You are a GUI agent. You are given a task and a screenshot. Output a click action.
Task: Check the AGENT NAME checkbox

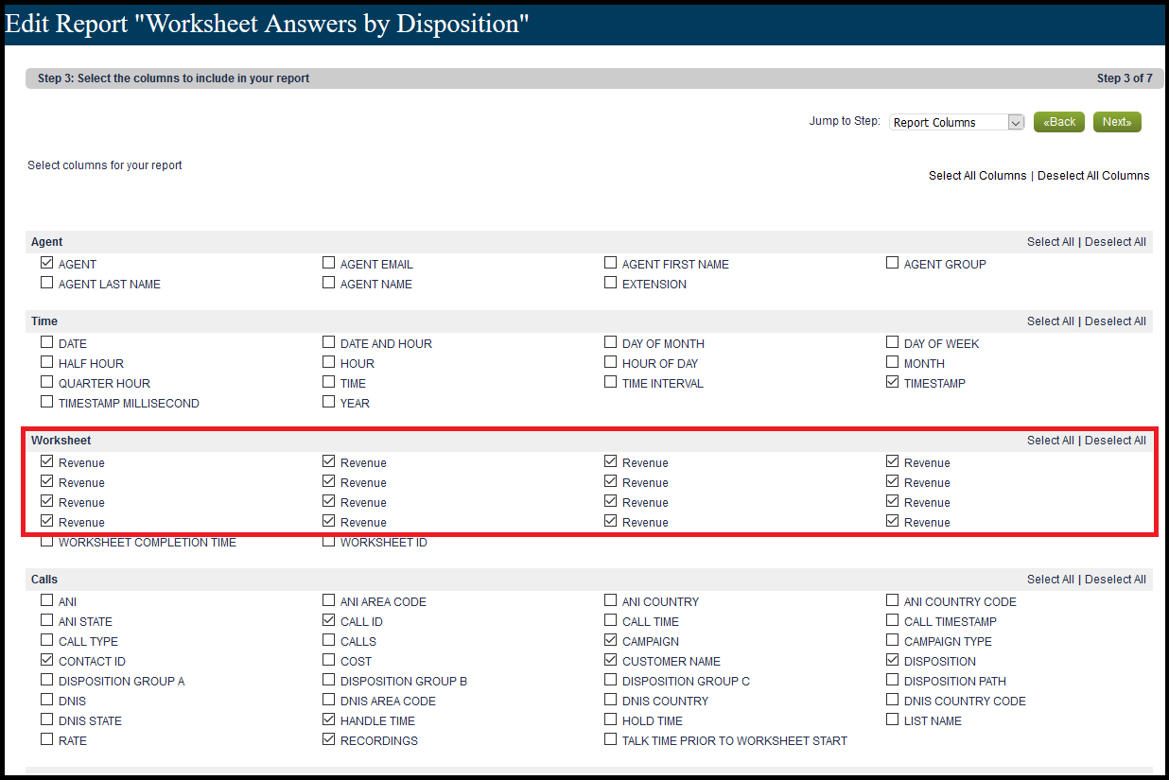(x=329, y=283)
